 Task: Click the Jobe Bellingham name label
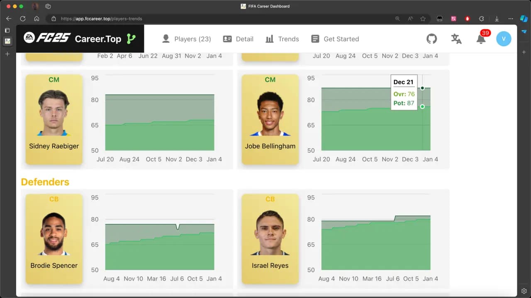point(270,146)
